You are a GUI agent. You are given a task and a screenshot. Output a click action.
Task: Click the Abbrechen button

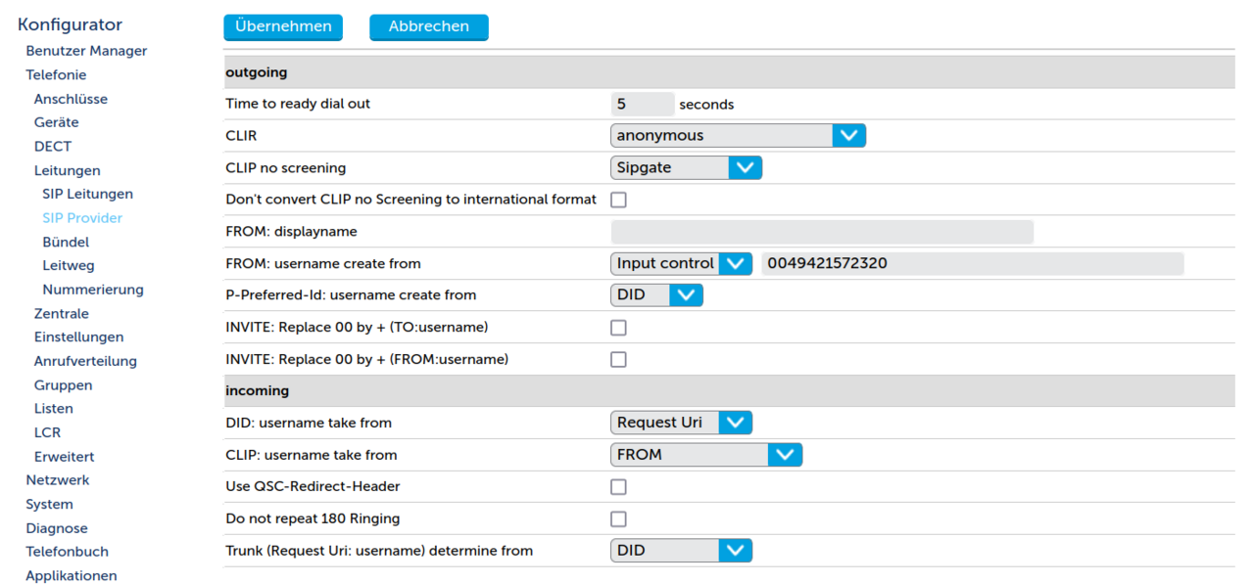point(428,27)
